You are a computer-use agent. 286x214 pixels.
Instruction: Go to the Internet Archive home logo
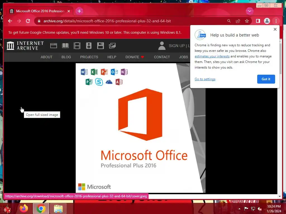(x=25, y=45)
